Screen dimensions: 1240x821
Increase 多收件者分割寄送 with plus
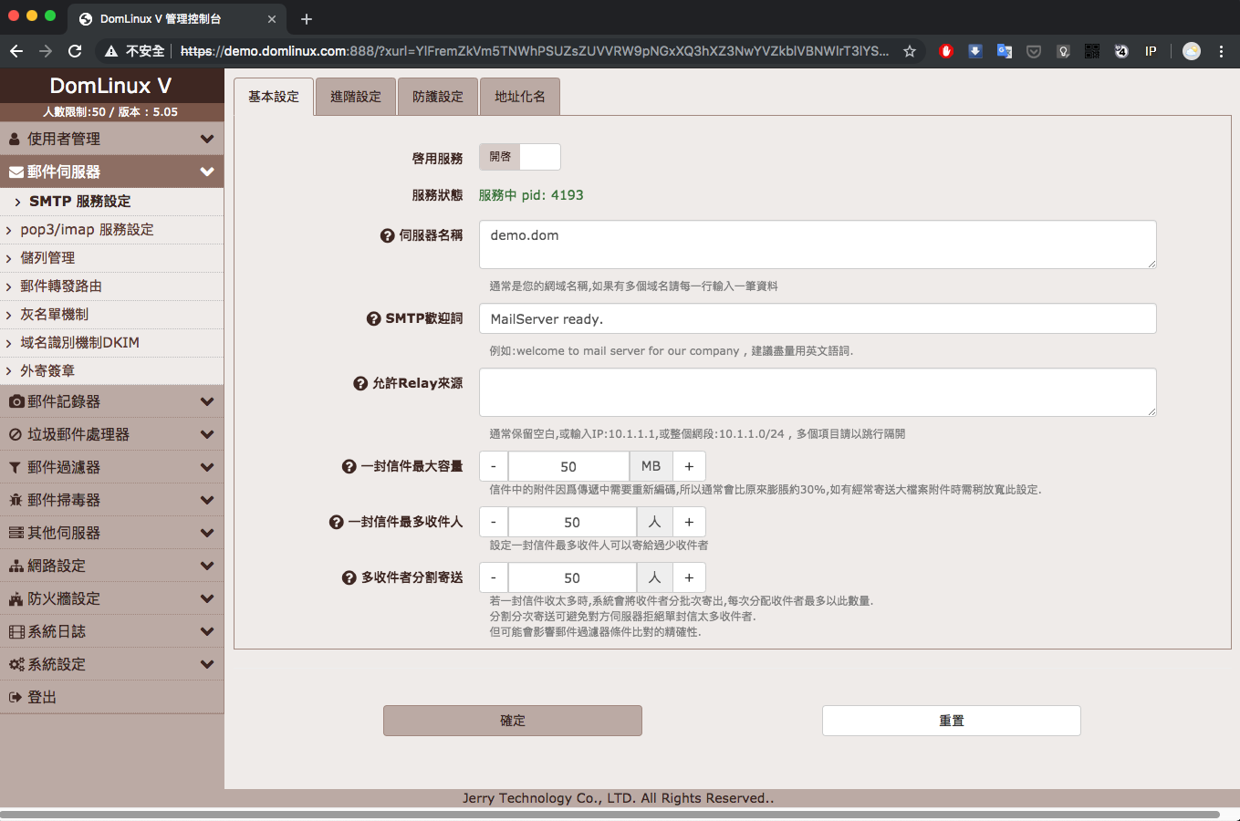689,577
